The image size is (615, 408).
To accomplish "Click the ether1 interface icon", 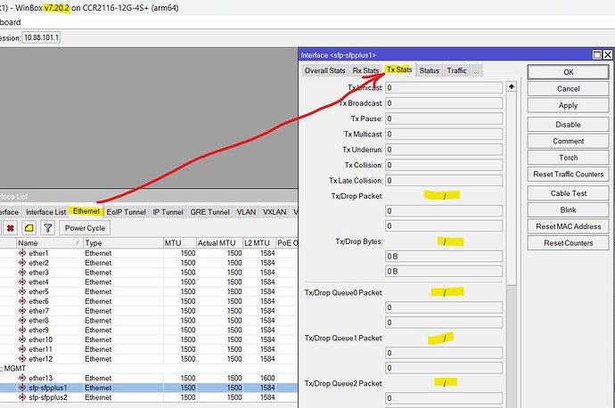I will pos(22,253).
